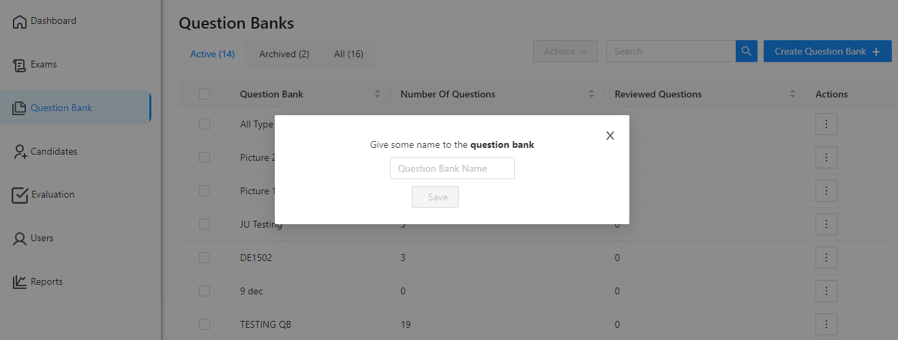Image resolution: width=898 pixels, height=340 pixels.
Task: Click the Users sidebar icon
Action: [20, 239]
